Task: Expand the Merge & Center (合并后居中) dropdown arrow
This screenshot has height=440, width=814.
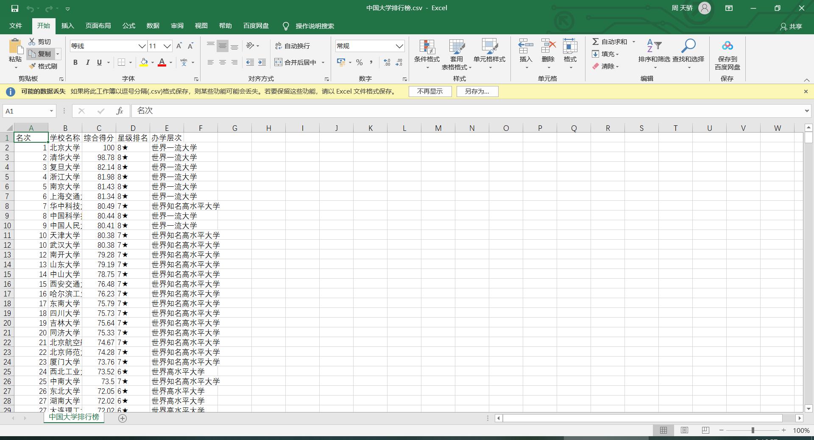Action: click(323, 62)
